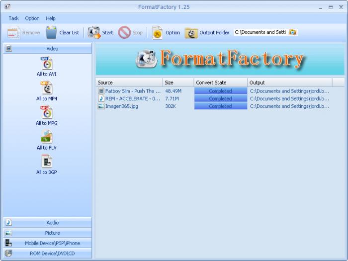Browse for output folder with magnifier icon
Image resolution: width=348 pixels, height=261 pixels.
coord(293,32)
